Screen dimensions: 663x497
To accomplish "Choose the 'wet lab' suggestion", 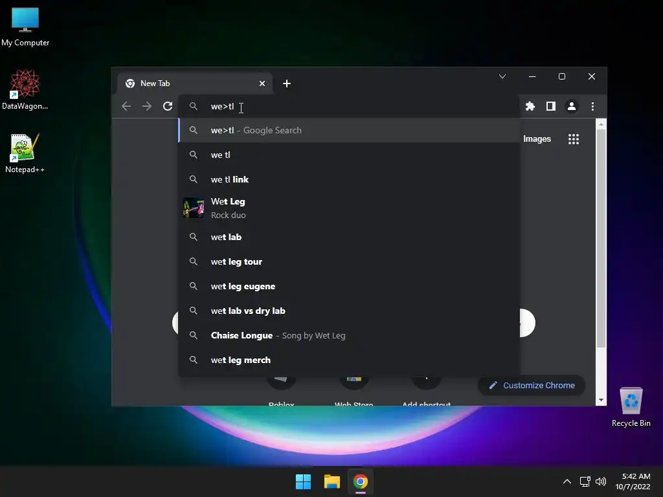I will 349,237.
